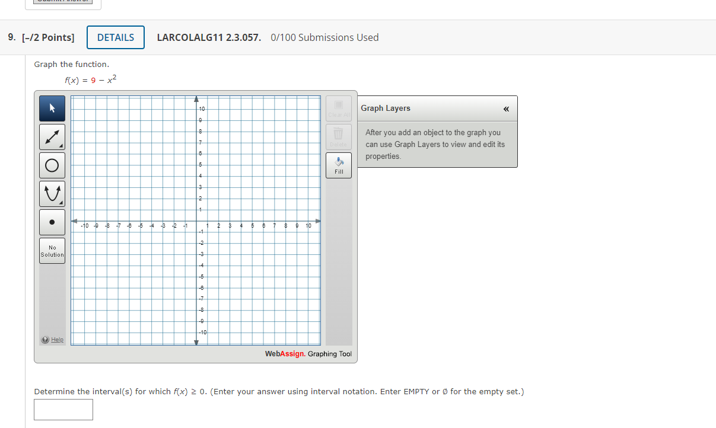Image resolution: width=716 pixels, height=428 pixels.
Task: Select the parabola drawing tool
Action: [x=52, y=193]
